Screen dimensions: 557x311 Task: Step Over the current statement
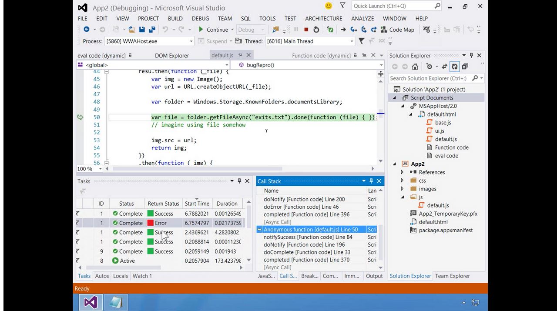(x=364, y=30)
